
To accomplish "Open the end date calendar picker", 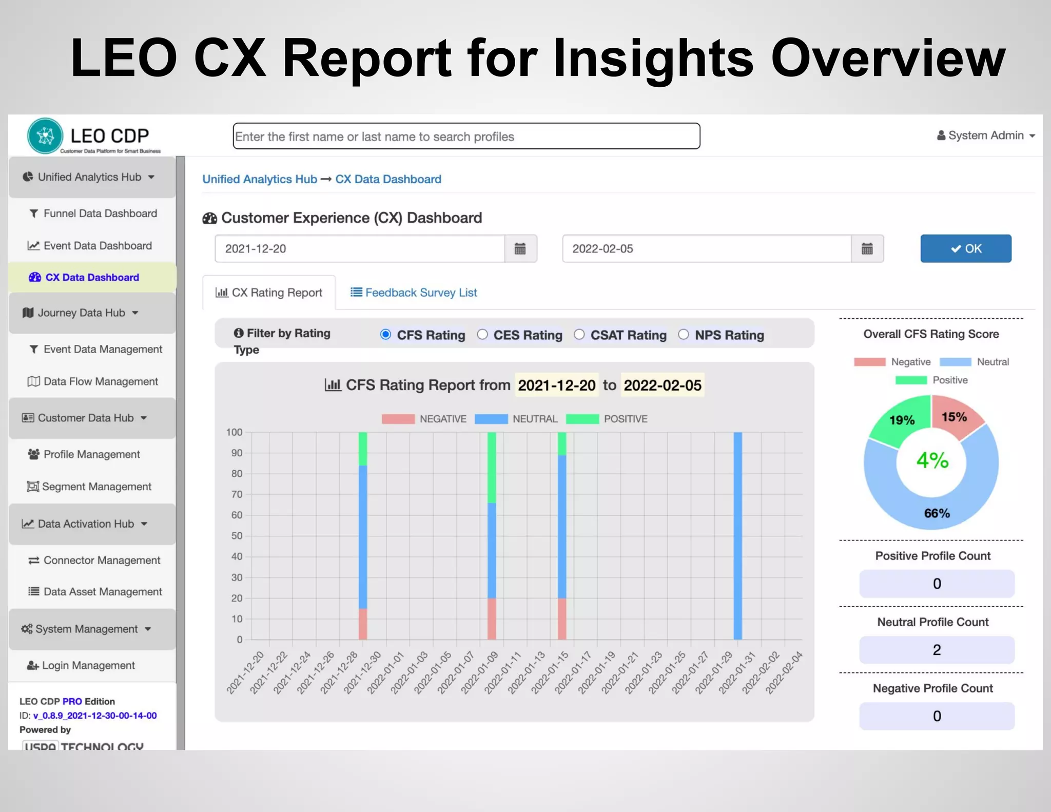I will click(867, 249).
